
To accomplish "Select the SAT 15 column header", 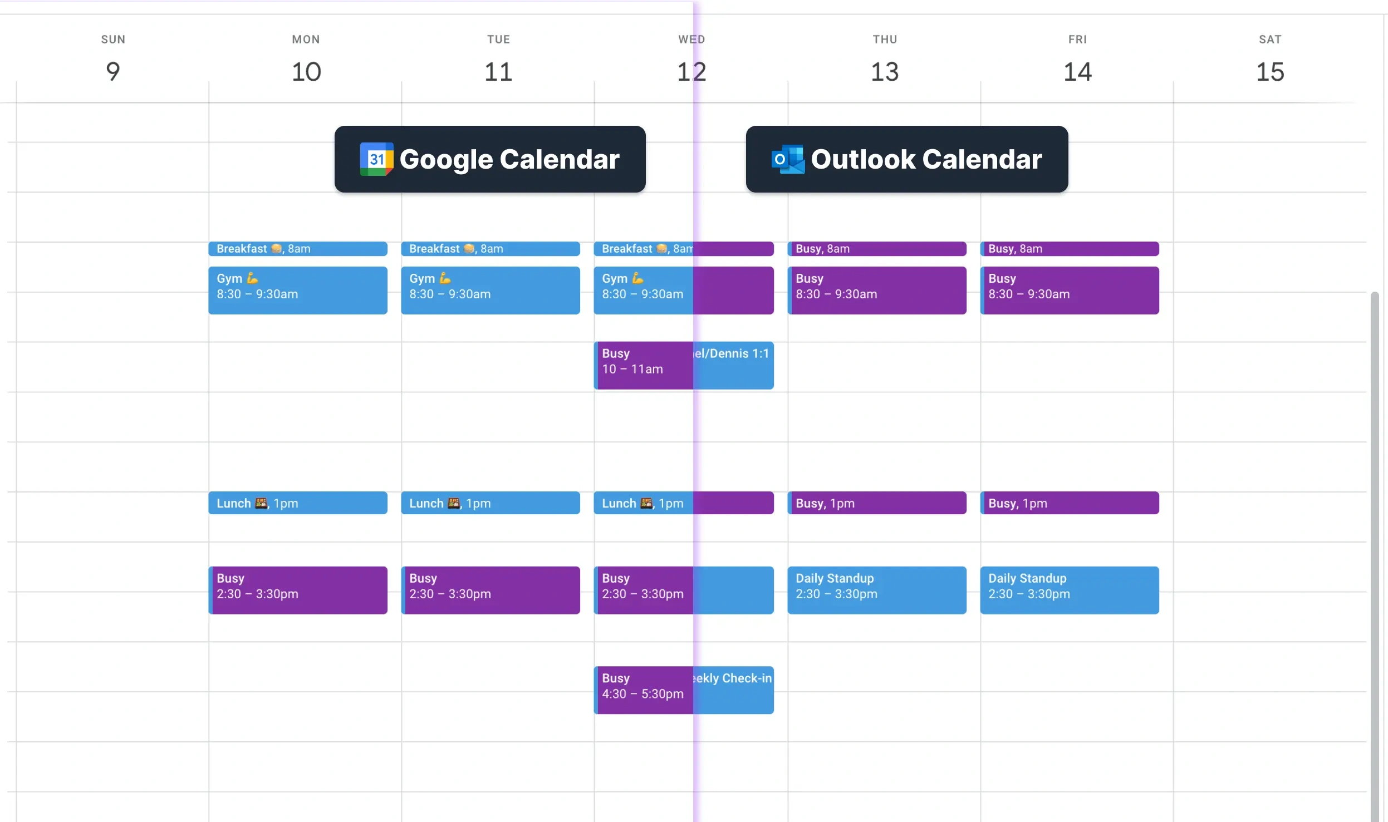I will 1271,57.
